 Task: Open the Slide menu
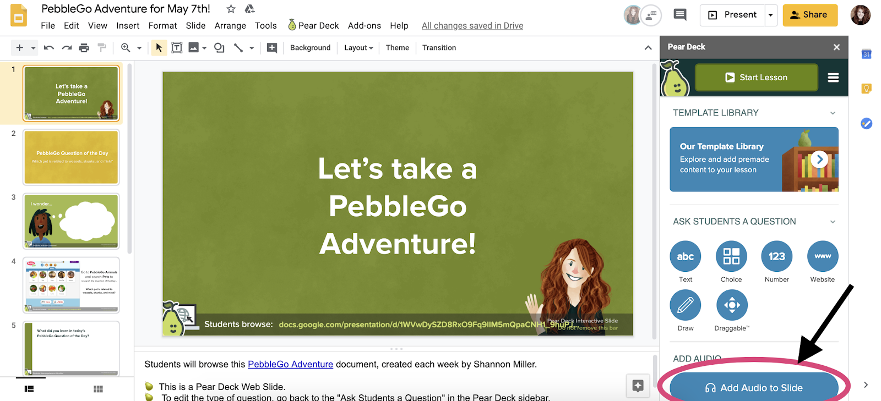tap(195, 25)
